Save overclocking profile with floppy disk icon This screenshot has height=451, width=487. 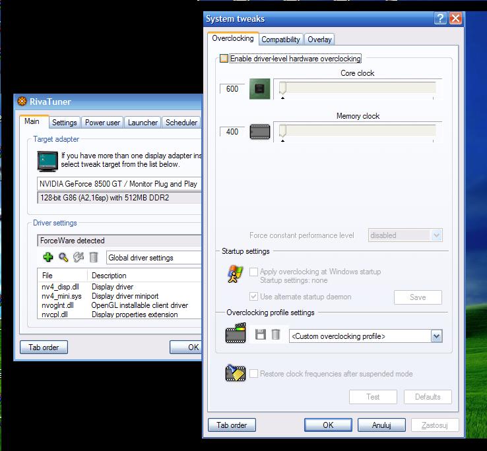(260, 334)
